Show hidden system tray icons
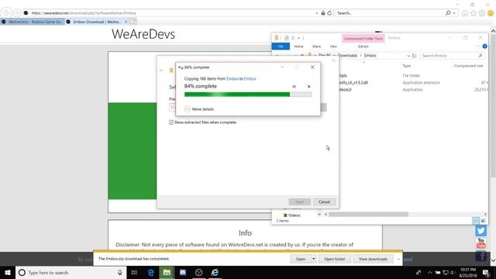 point(429,272)
